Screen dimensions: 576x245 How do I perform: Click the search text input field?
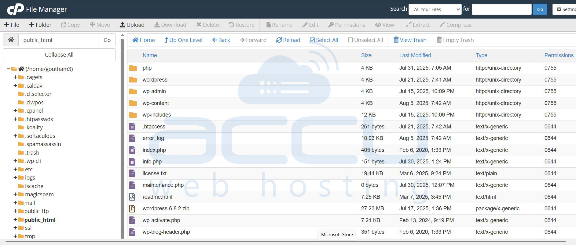501,9
